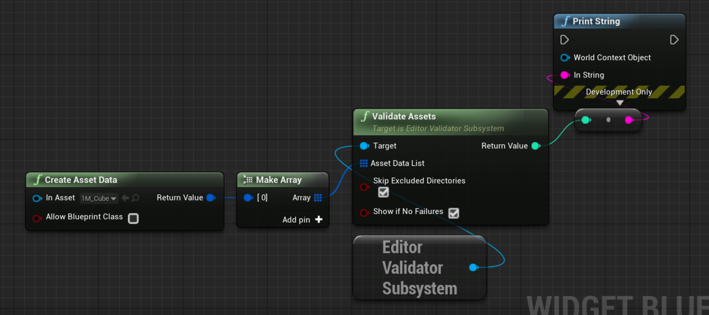Click 'Target is Editor Validator Subsystem' subtitle
This screenshot has width=709, height=315.
click(x=438, y=128)
